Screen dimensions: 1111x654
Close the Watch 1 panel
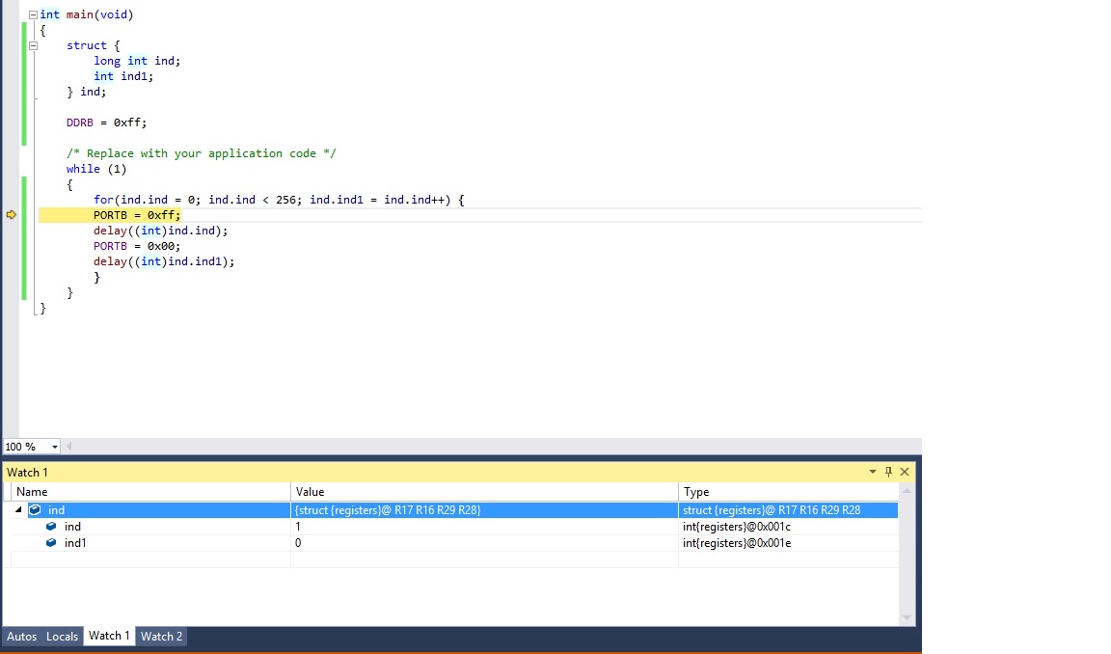[x=905, y=472]
